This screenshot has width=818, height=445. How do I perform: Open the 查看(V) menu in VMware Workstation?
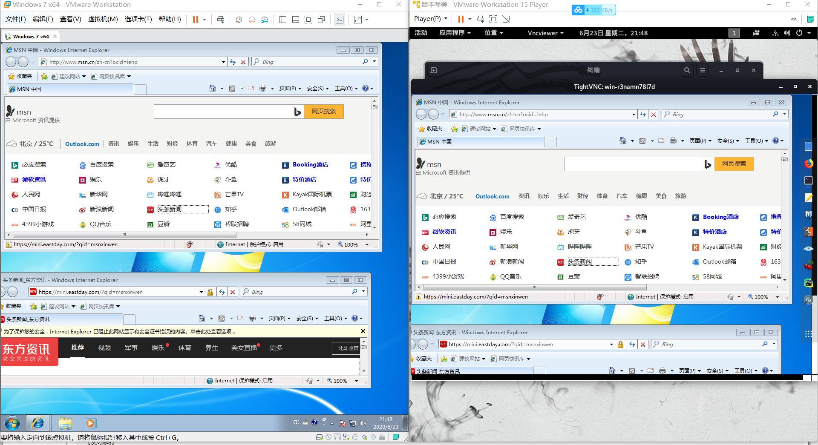(x=71, y=19)
